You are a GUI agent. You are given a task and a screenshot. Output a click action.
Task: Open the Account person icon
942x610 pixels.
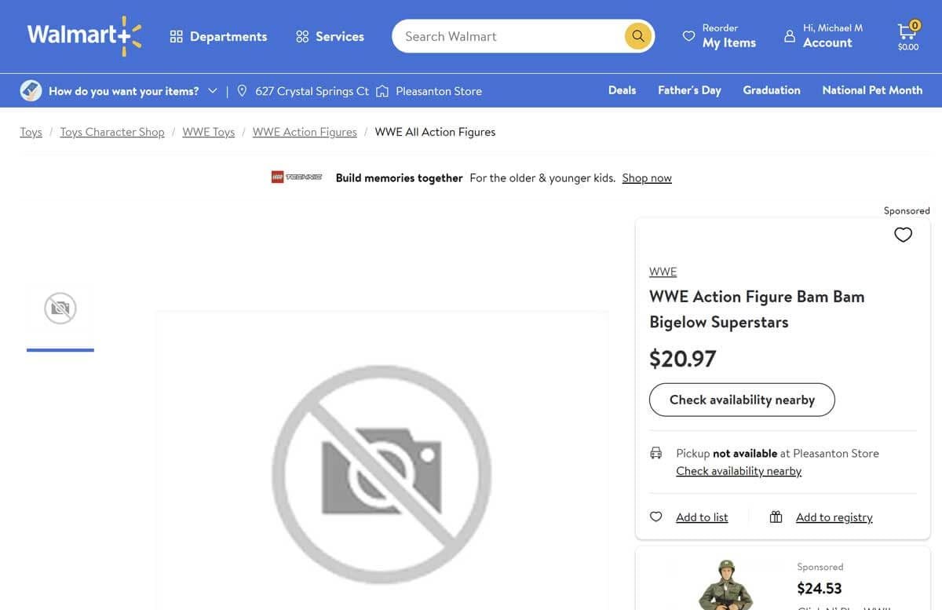[789, 35]
